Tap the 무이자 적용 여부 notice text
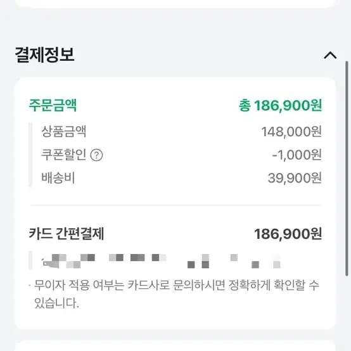This screenshot has width=351, height=351. point(175,294)
